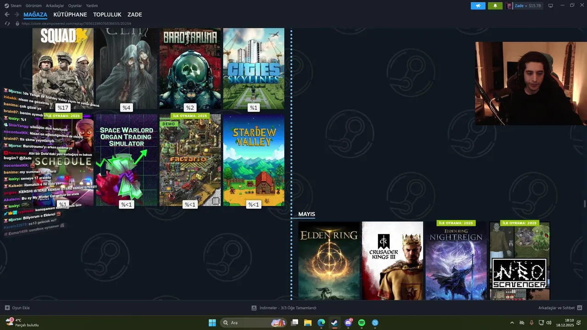Open the Elden Ring cover
Viewport: 587px width, 330px height.
point(329,261)
